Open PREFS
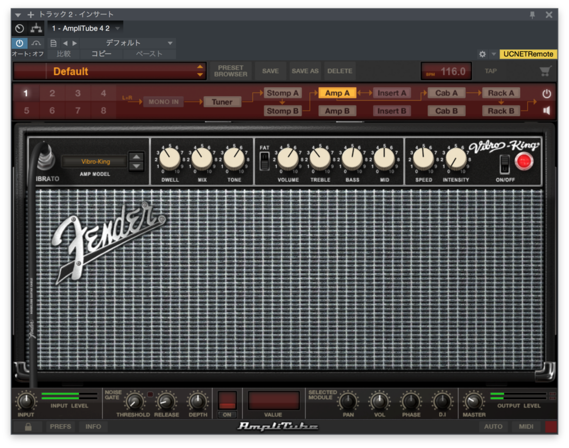Screen dimensions: 569x448 pos(60,427)
